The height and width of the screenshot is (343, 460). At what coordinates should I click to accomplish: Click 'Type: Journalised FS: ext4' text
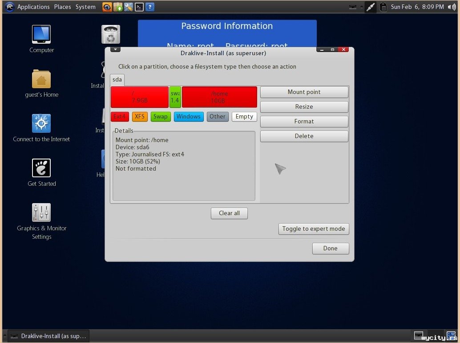(x=150, y=154)
